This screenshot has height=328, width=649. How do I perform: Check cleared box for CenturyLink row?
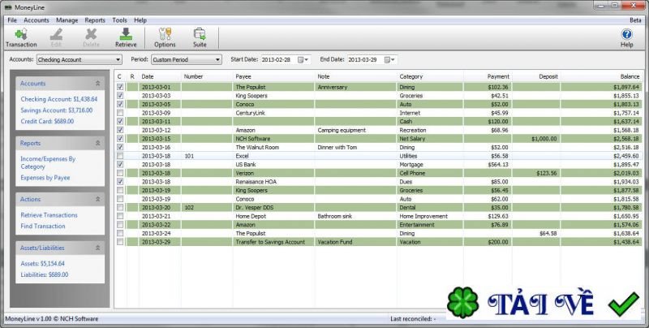click(120, 113)
